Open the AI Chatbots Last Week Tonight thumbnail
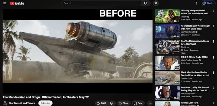This screenshot has width=217, height=106. [x=167, y=31]
